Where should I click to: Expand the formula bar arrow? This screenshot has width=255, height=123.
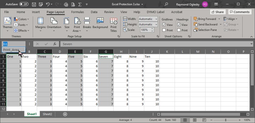pyautogui.click(x=251, y=44)
